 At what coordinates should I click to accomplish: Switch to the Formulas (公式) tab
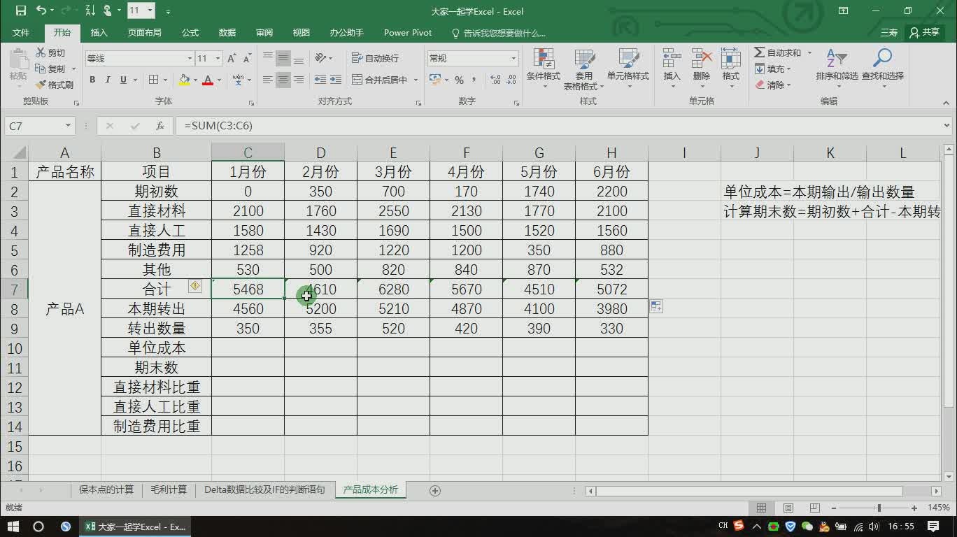pyautogui.click(x=190, y=33)
